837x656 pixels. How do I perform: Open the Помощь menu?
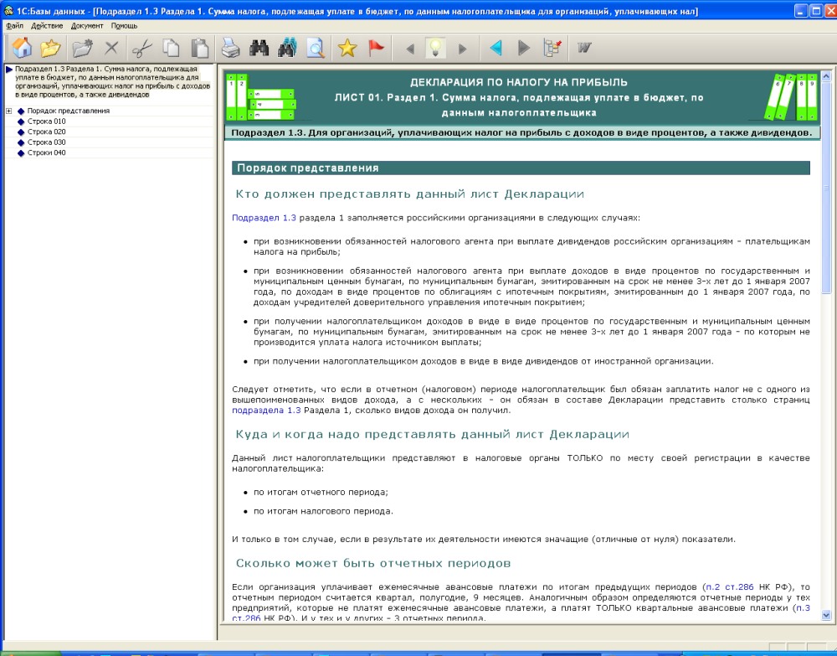124,26
